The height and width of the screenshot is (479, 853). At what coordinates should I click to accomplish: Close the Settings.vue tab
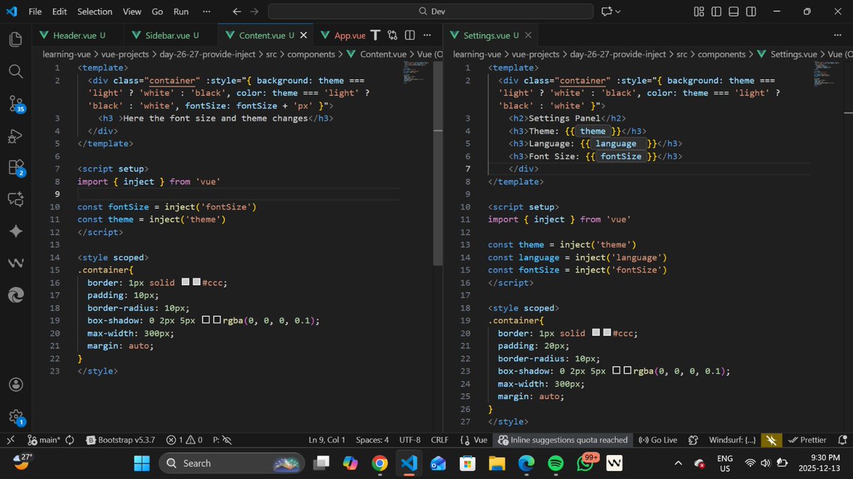point(528,35)
